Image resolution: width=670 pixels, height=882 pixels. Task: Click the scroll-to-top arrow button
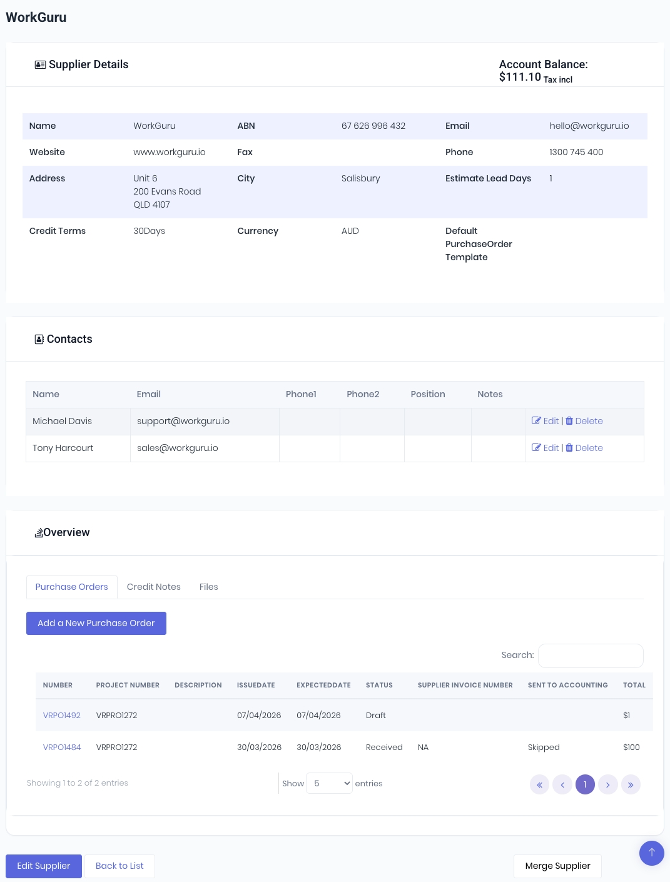coord(652,853)
